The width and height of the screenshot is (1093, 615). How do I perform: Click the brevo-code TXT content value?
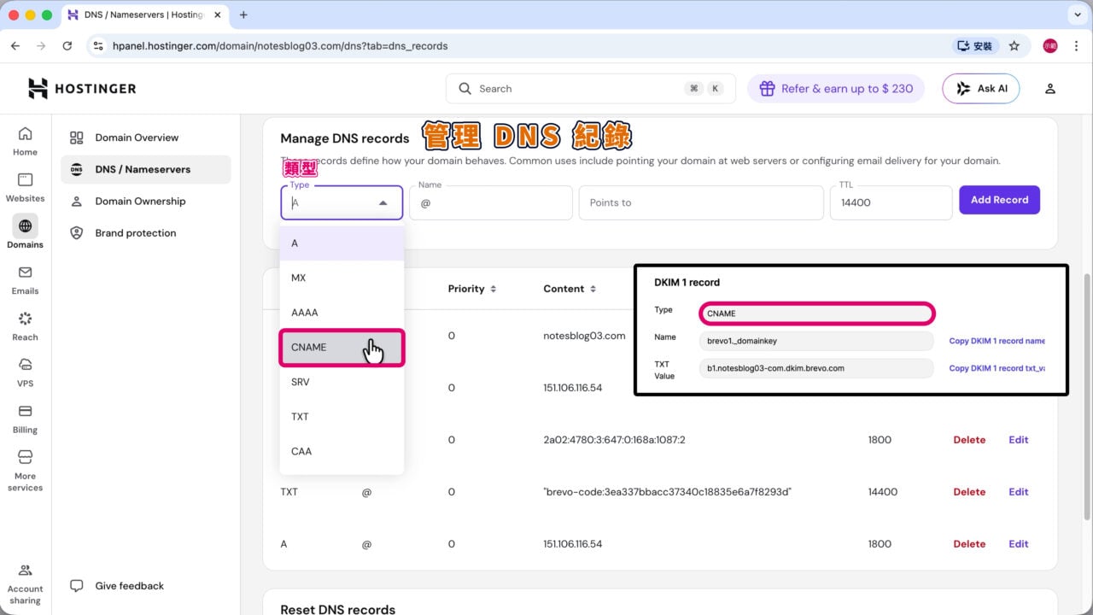[x=668, y=492]
